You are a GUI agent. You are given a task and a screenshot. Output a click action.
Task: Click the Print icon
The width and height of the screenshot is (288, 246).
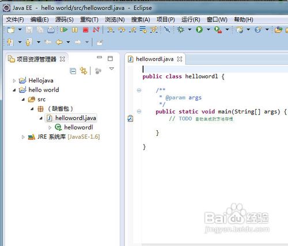51,30
